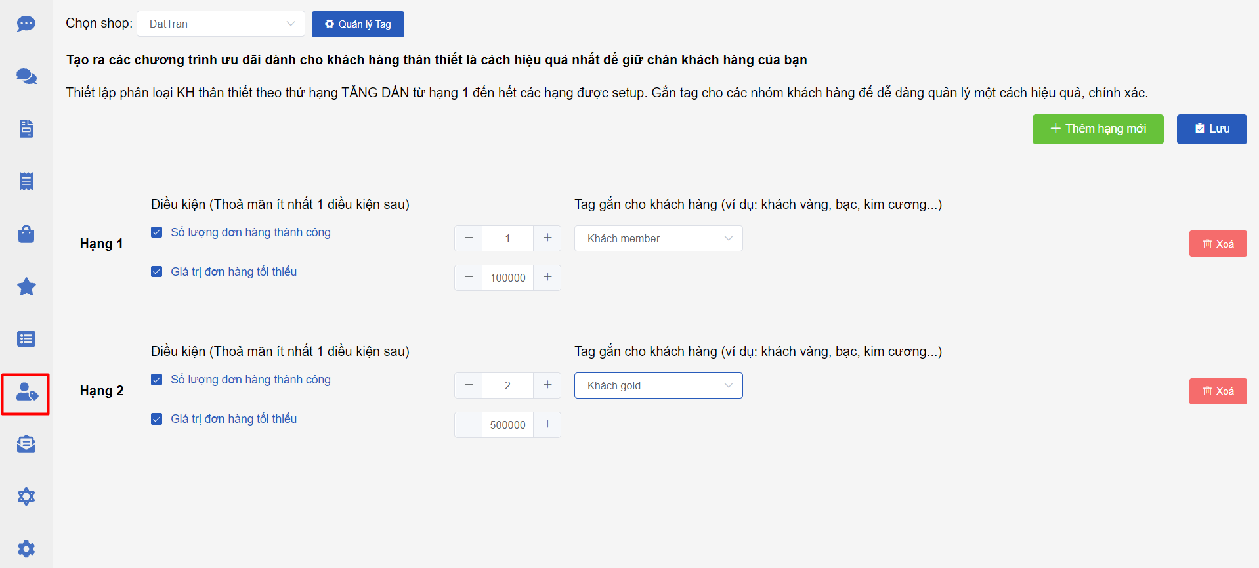
Task: Toggle Hạng 1 'Giá trị đơn hàng tối thiểu' checkbox
Action: [156, 272]
